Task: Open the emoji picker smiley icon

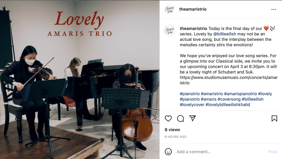Action: pos(168,152)
